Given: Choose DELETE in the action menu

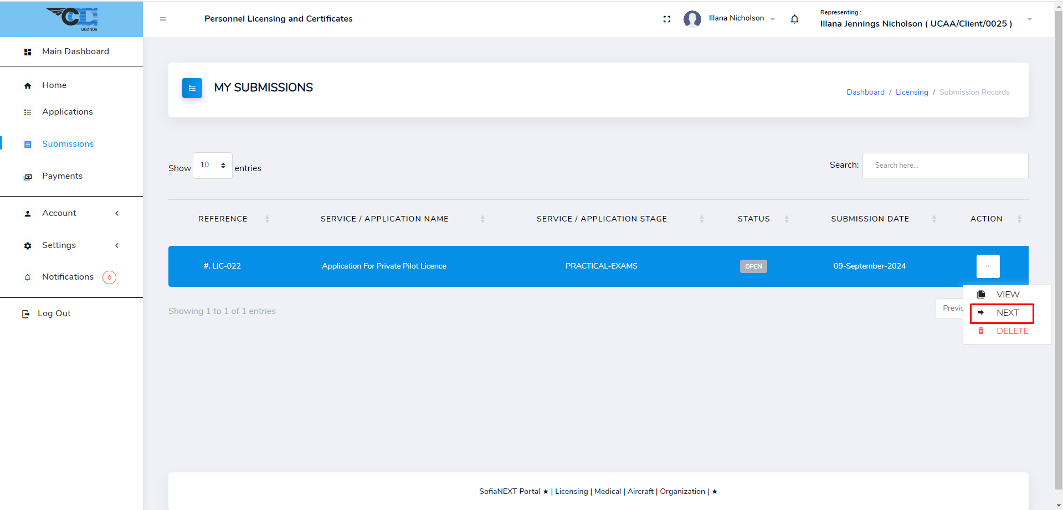Looking at the screenshot, I should [x=1011, y=331].
